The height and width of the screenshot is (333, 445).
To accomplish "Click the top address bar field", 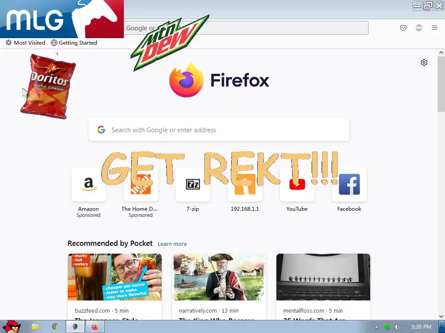I will pos(246,28).
